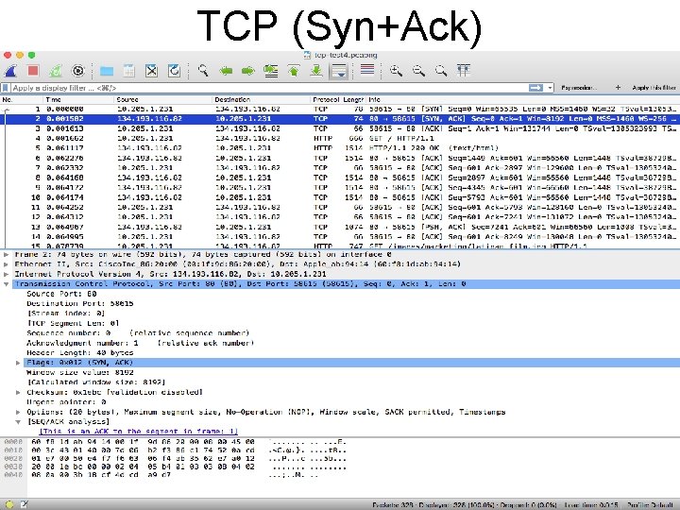Save the capture file icon
680x510 pixels.
[x=128, y=71]
